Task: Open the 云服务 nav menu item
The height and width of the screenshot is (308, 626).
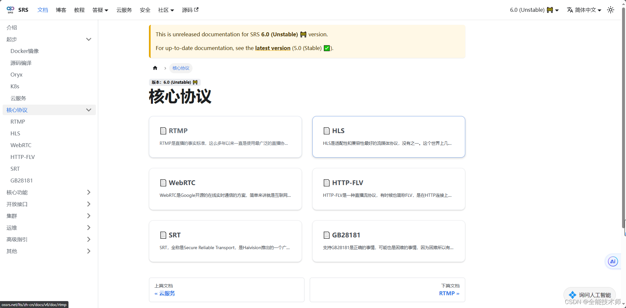Action: [x=124, y=10]
